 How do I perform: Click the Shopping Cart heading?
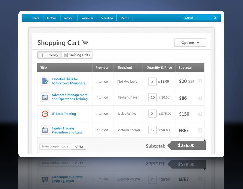tap(58, 43)
